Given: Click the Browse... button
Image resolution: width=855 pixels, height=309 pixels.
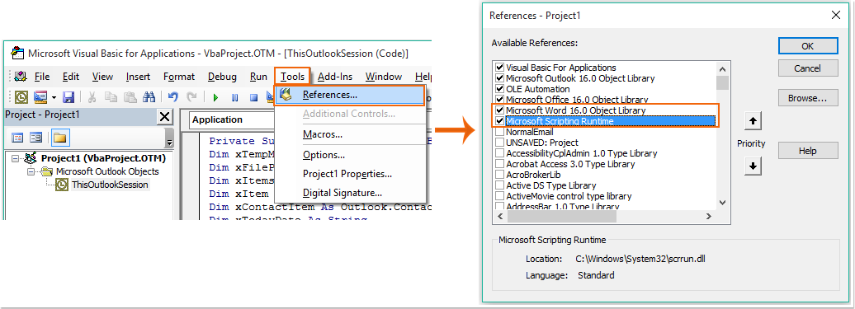Looking at the screenshot, I should tap(808, 98).
